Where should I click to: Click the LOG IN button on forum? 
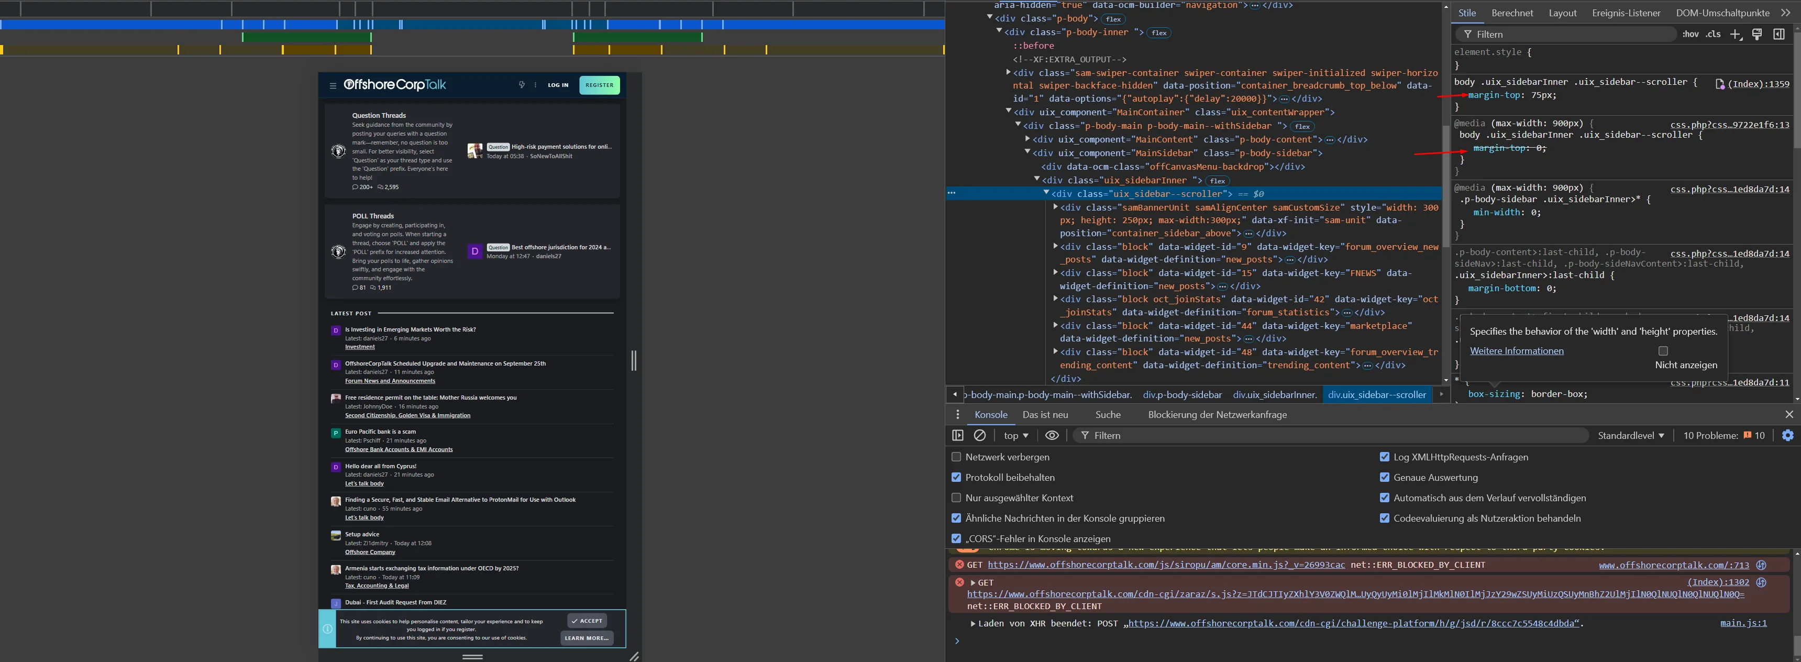click(557, 84)
